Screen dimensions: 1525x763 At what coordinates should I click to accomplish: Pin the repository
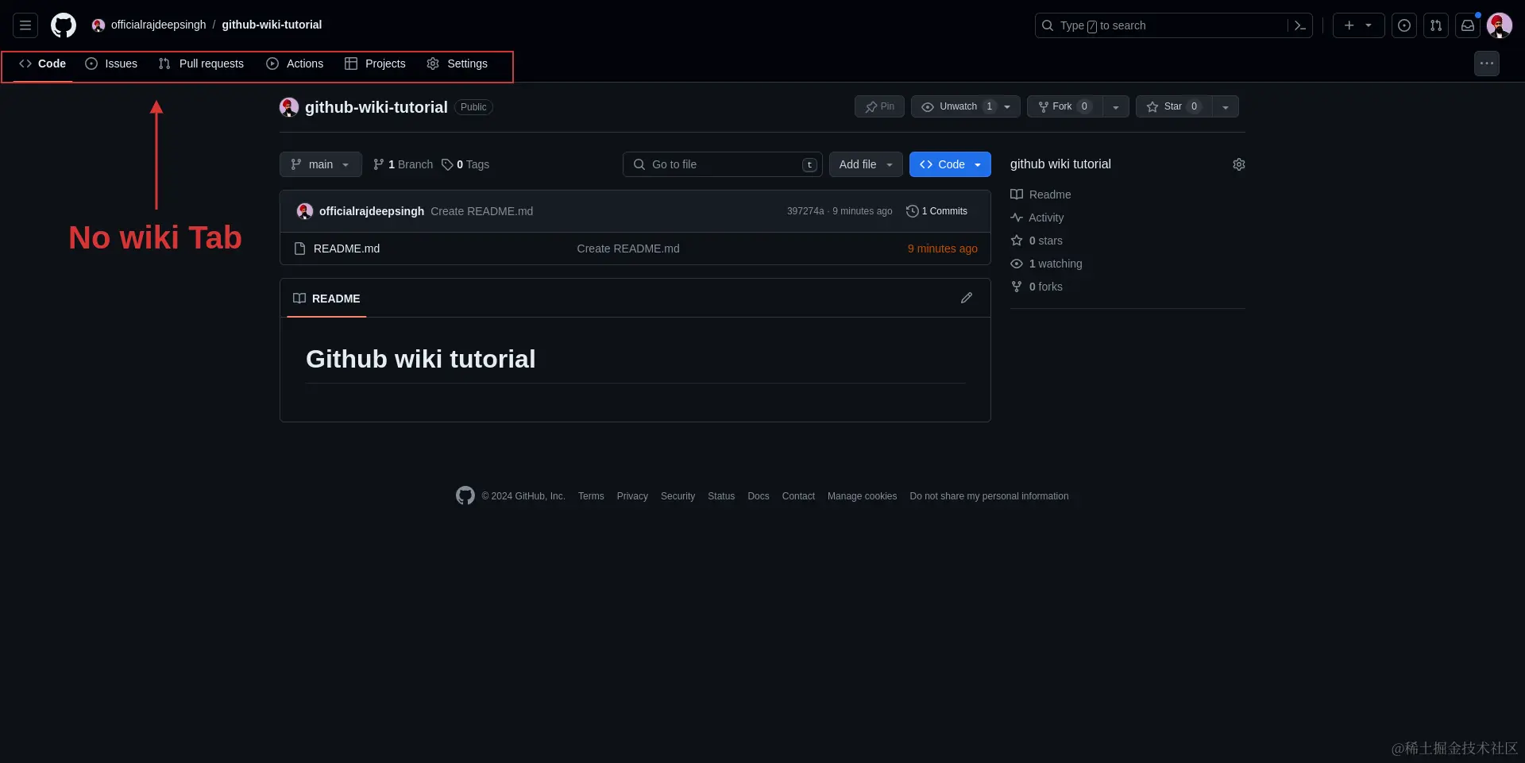(x=879, y=106)
